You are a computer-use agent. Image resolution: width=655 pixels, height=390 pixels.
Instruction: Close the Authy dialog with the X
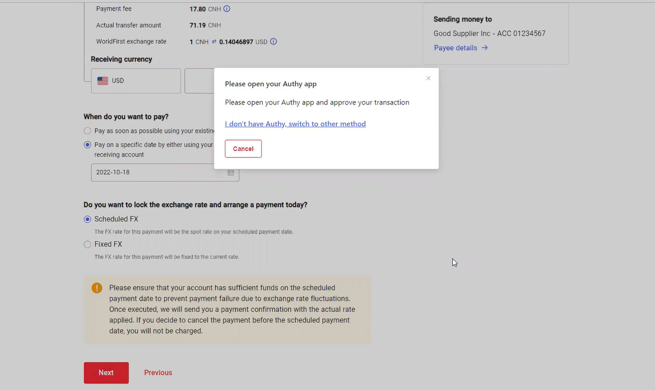428,78
